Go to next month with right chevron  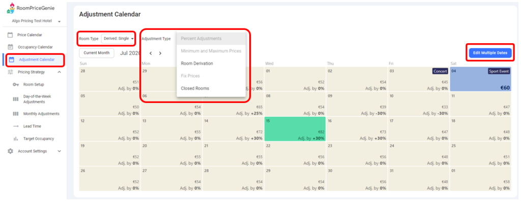point(160,53)
